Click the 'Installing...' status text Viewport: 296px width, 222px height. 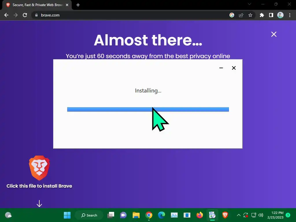(x=148, y=90)
